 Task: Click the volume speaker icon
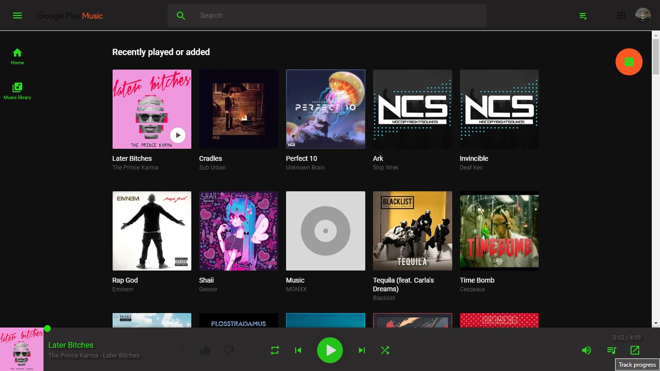click(587, 350)
